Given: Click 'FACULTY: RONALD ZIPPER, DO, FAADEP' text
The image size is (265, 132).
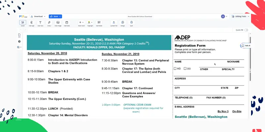Looking at the screenshot, I should (99, 47).
